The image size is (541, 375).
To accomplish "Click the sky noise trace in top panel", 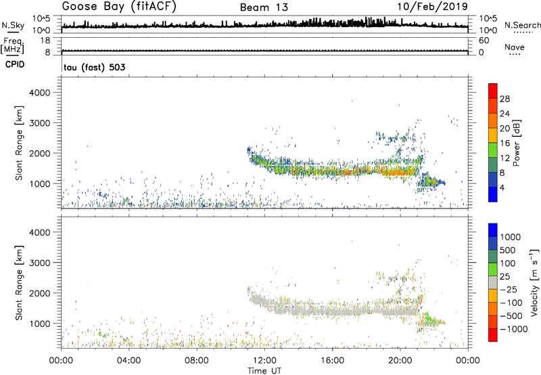I will [x=264, y=25].
